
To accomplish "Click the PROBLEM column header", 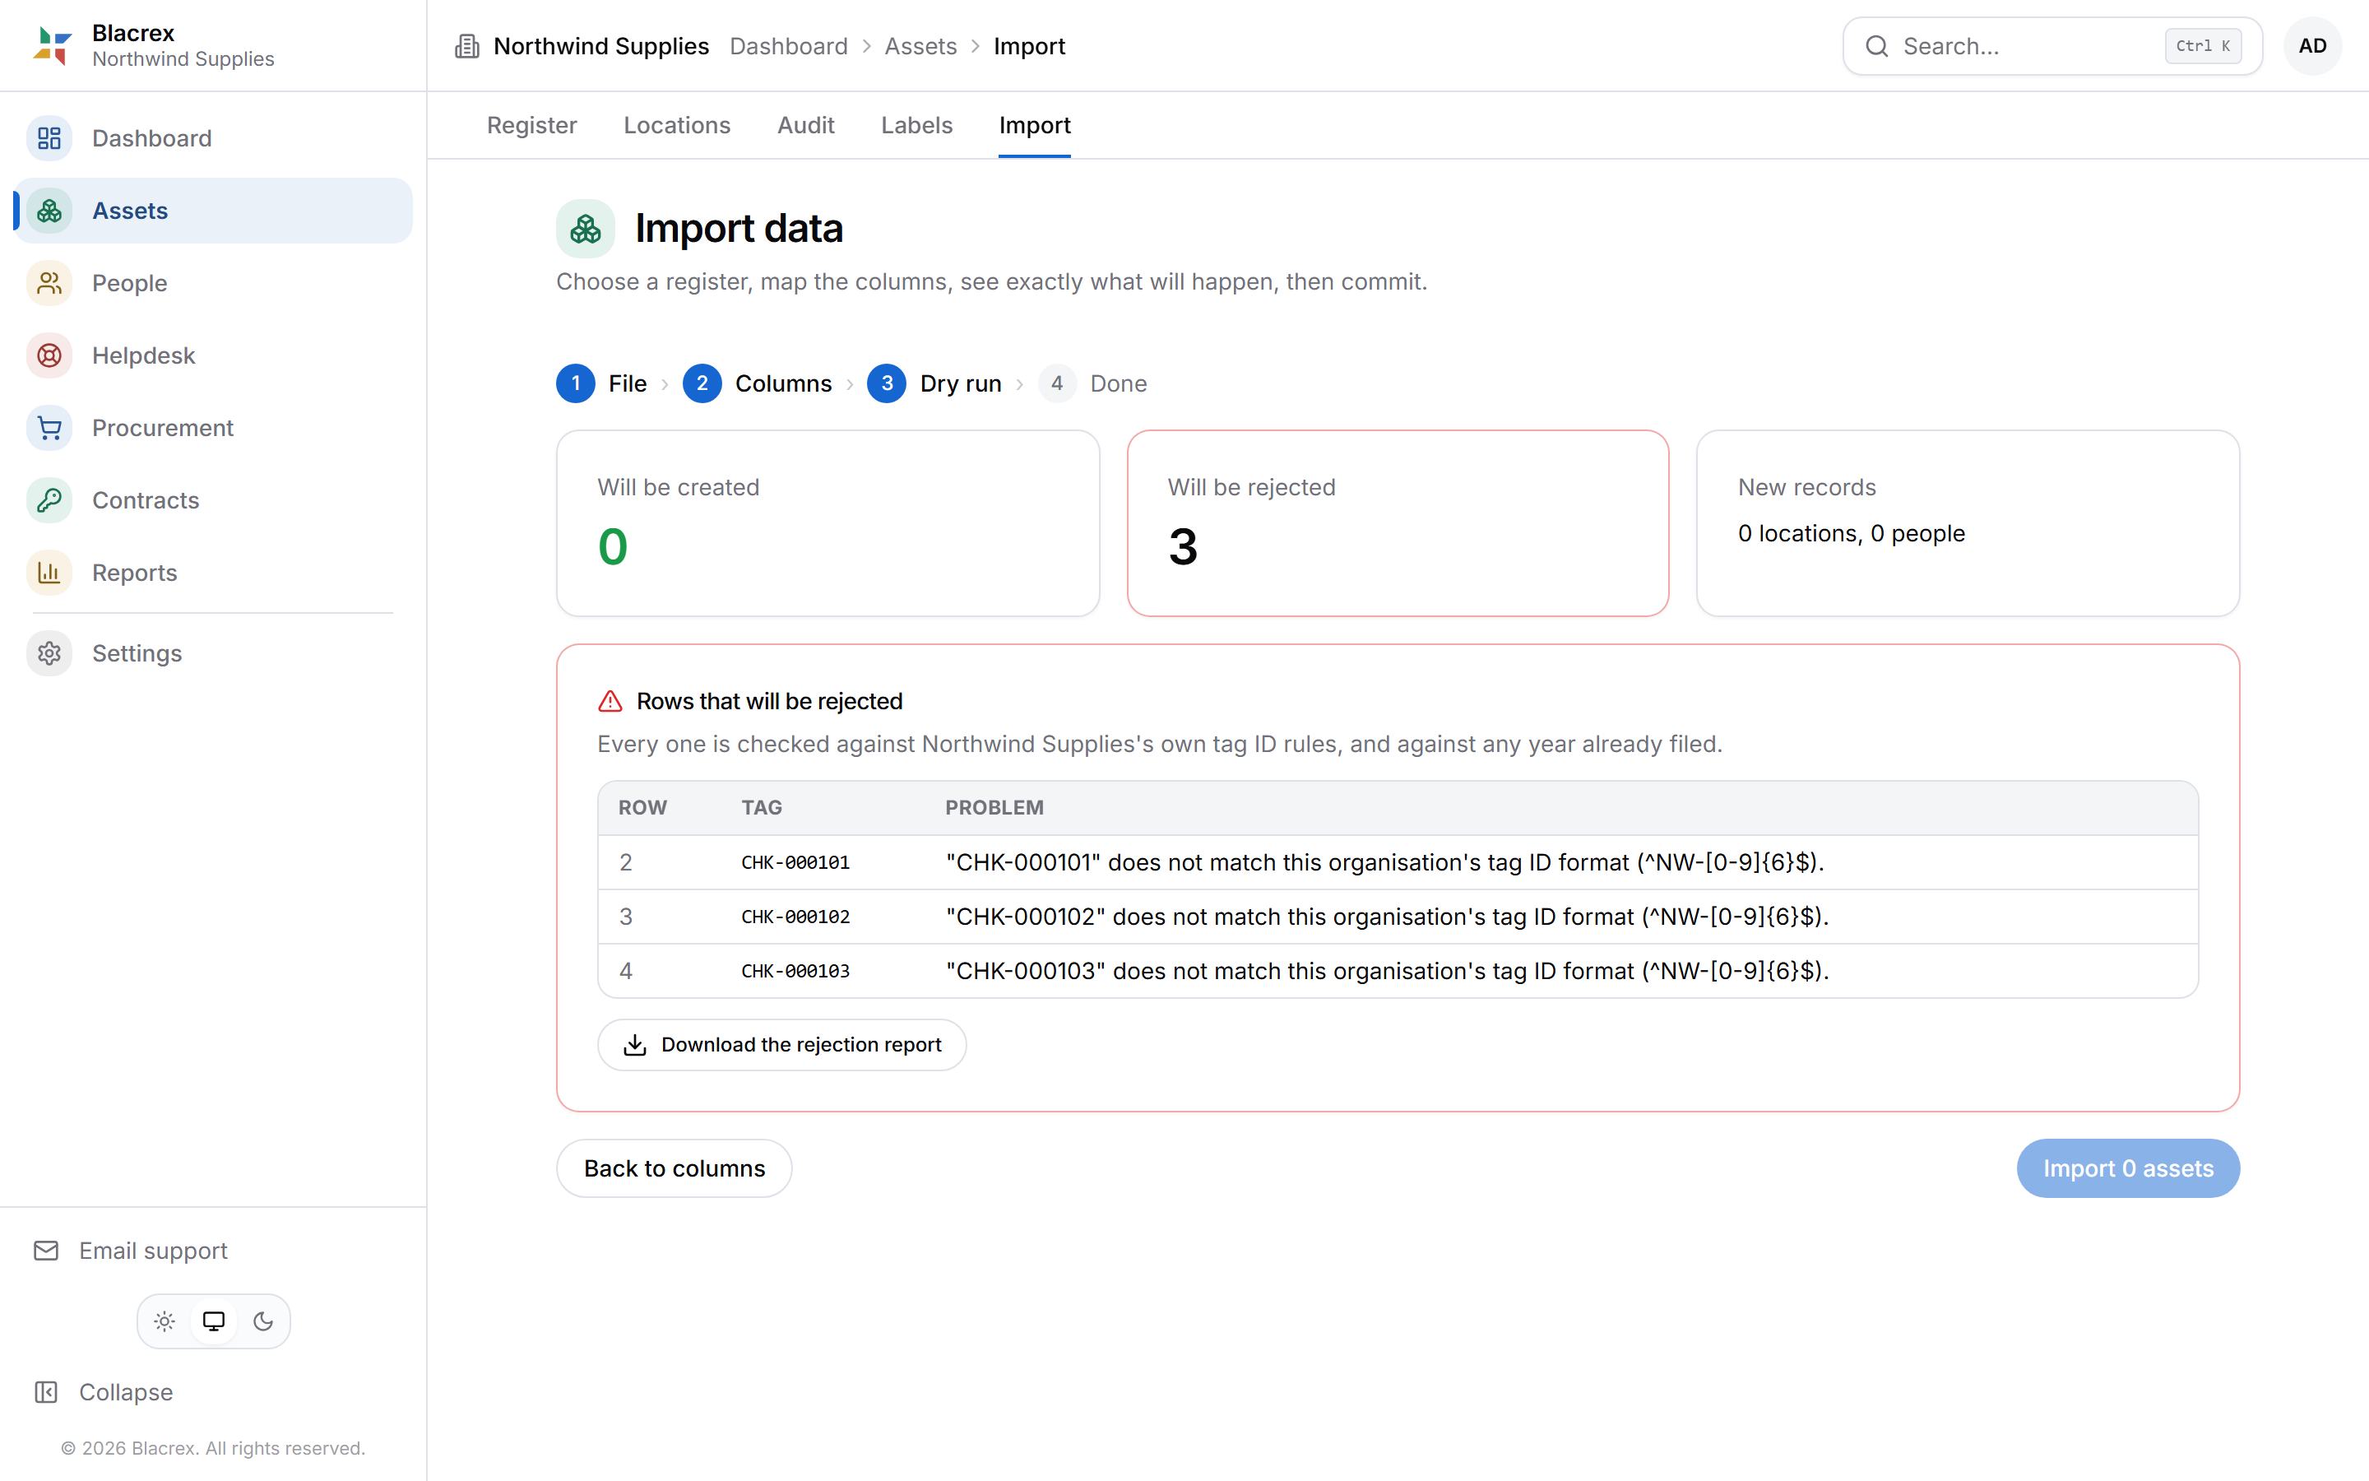I will (994, 808).
